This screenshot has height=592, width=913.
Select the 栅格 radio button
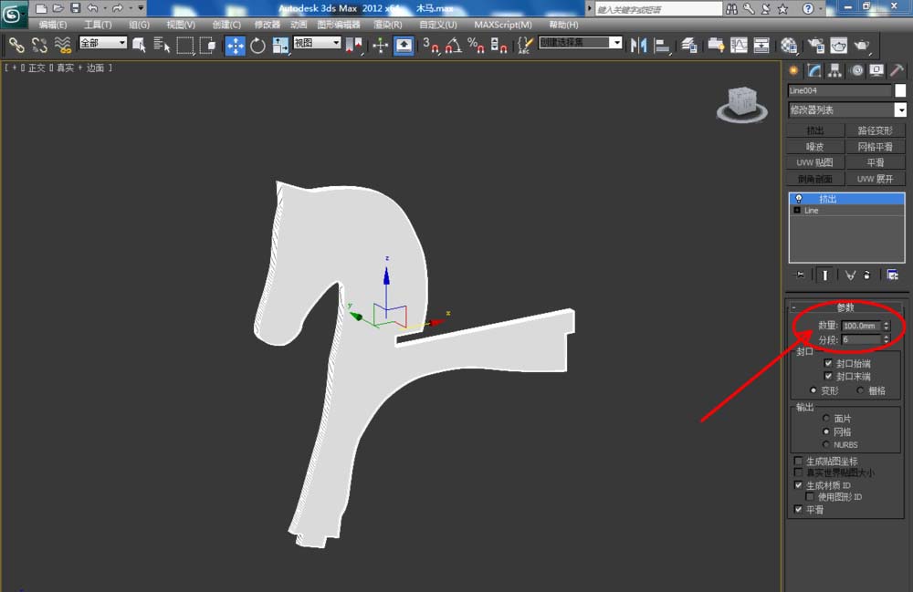tap(860, 390)
